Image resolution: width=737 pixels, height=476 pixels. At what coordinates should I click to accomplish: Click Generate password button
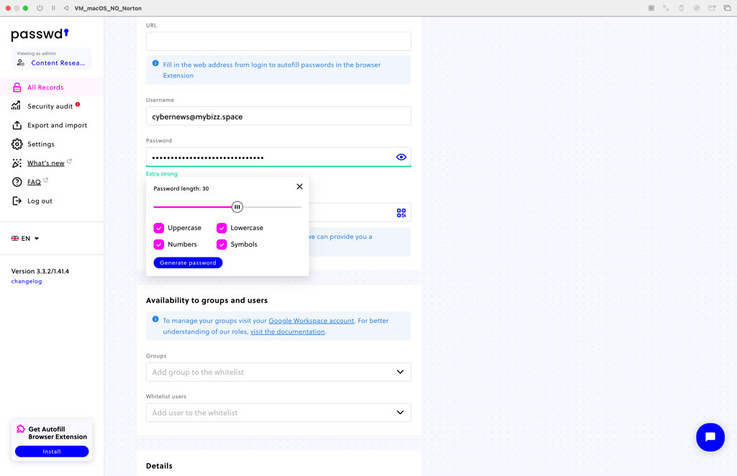188,263
